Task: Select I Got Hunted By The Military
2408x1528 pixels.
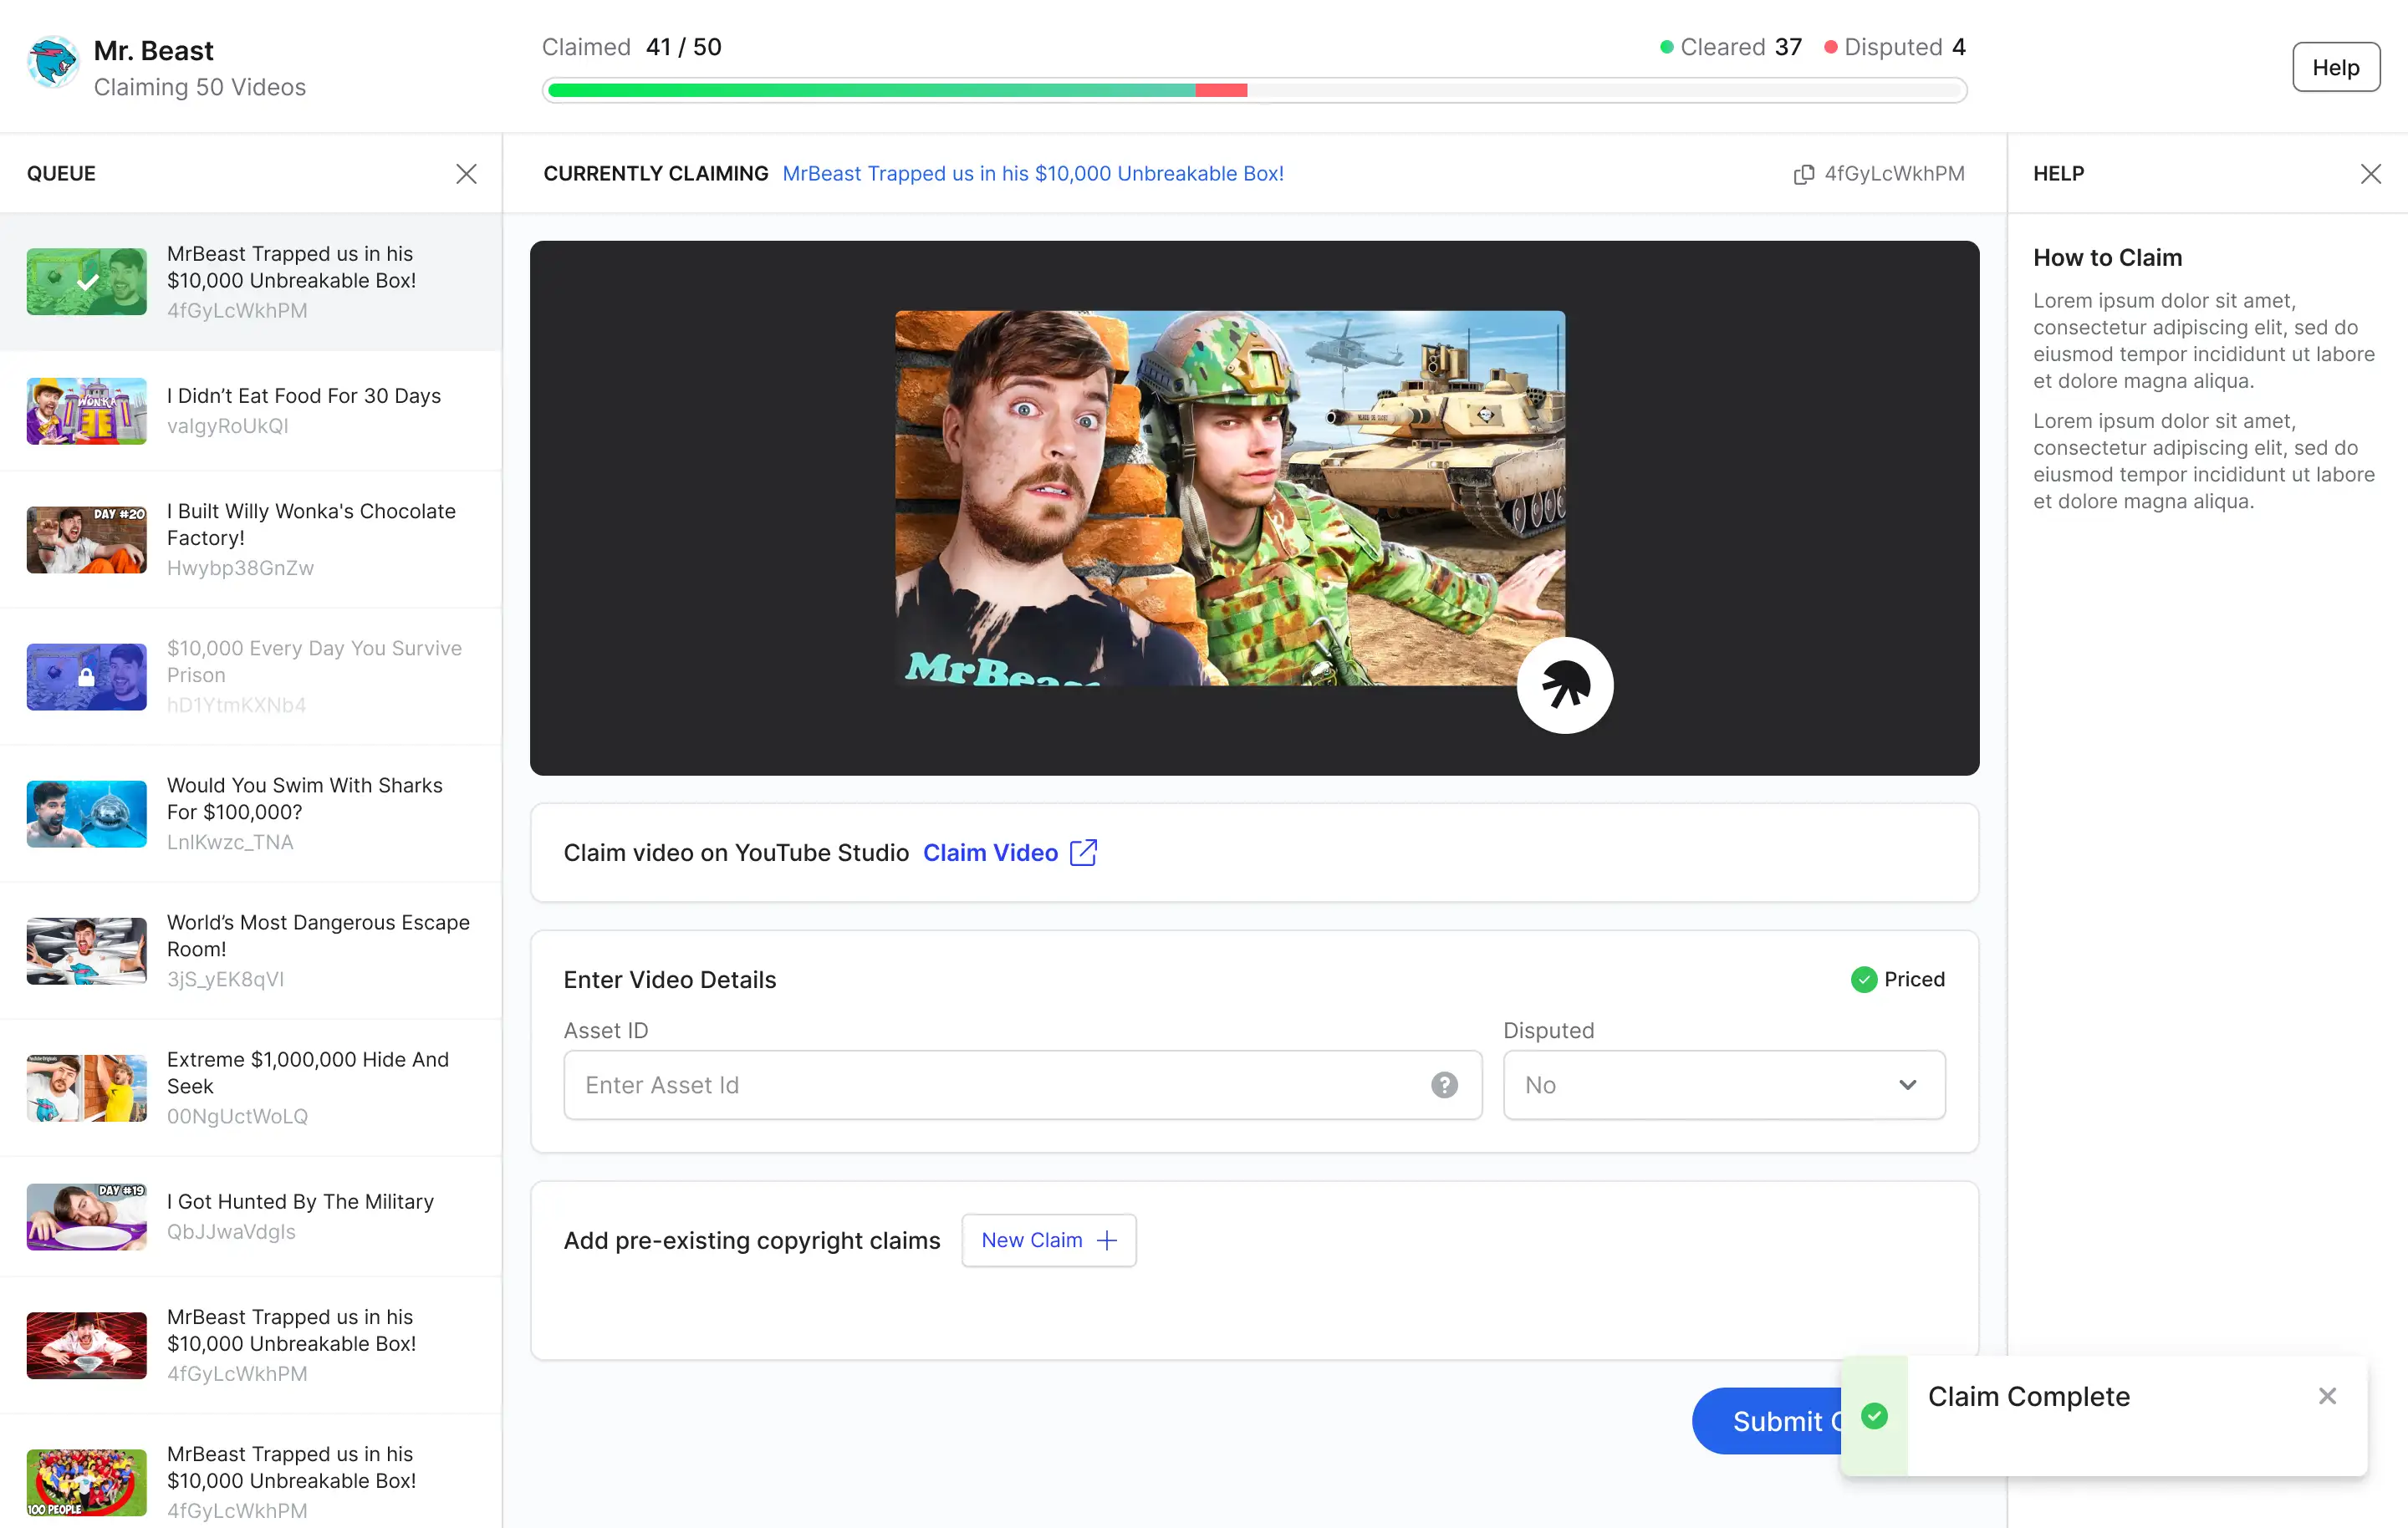Action: point(251,1217)
